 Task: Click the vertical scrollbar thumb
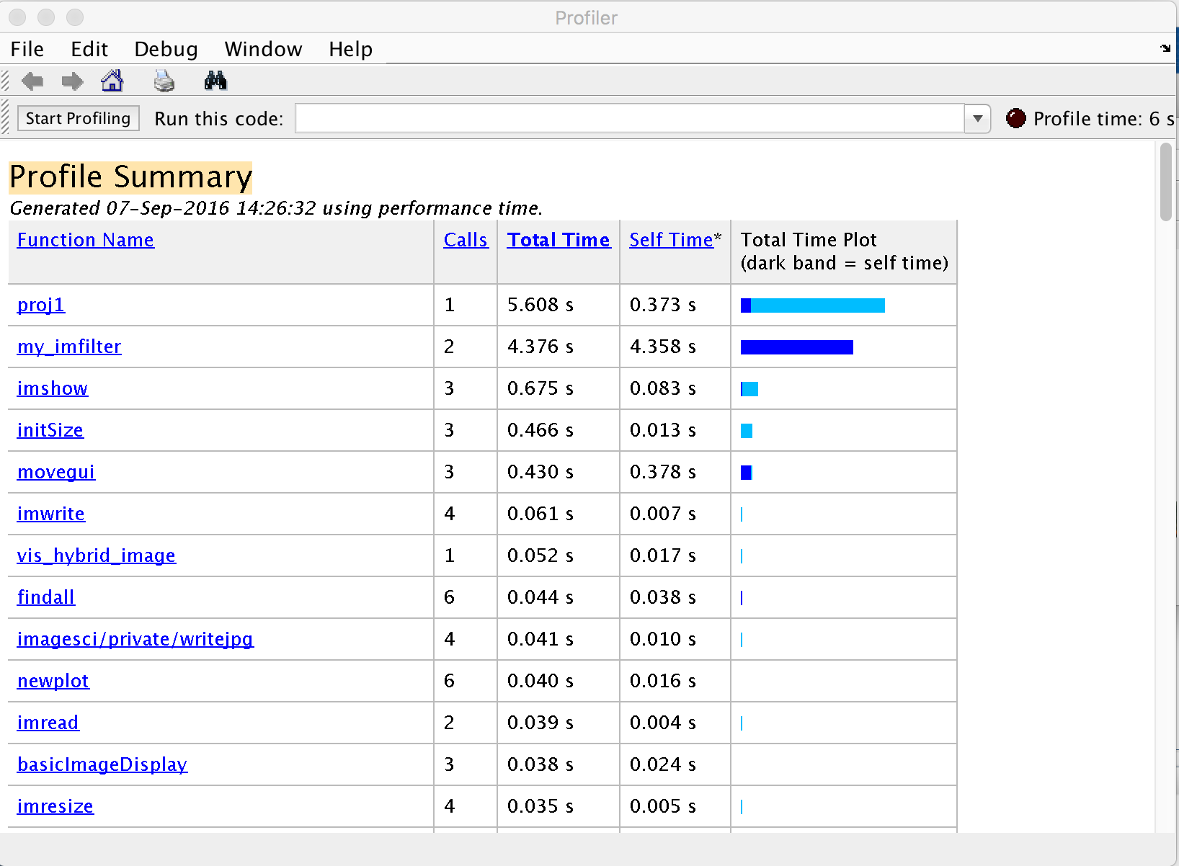pyautogui.click(x=1165, y=182)
